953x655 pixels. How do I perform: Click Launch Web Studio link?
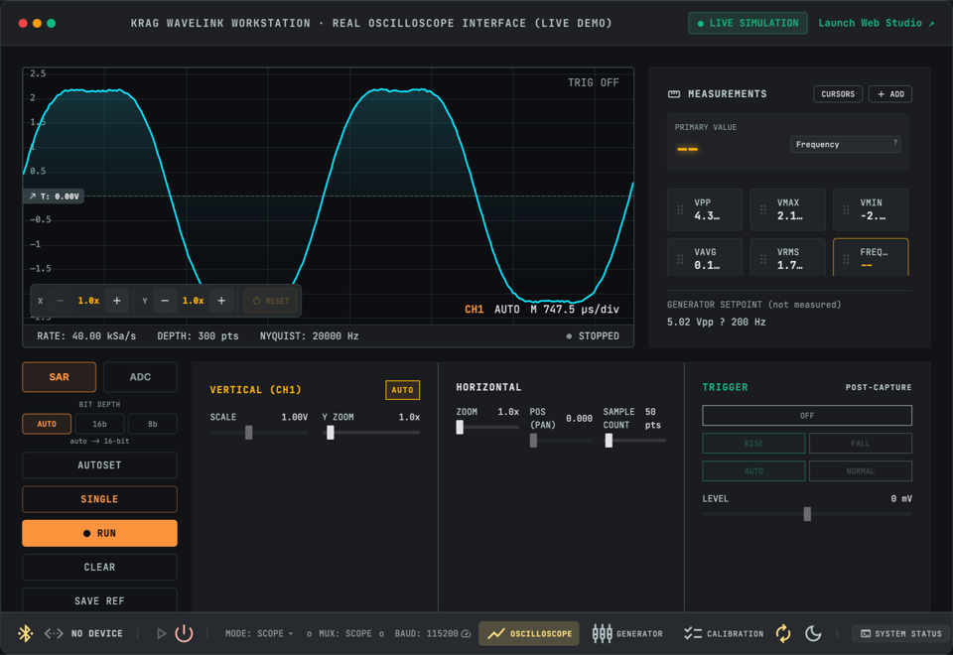(x=876, y=23)
